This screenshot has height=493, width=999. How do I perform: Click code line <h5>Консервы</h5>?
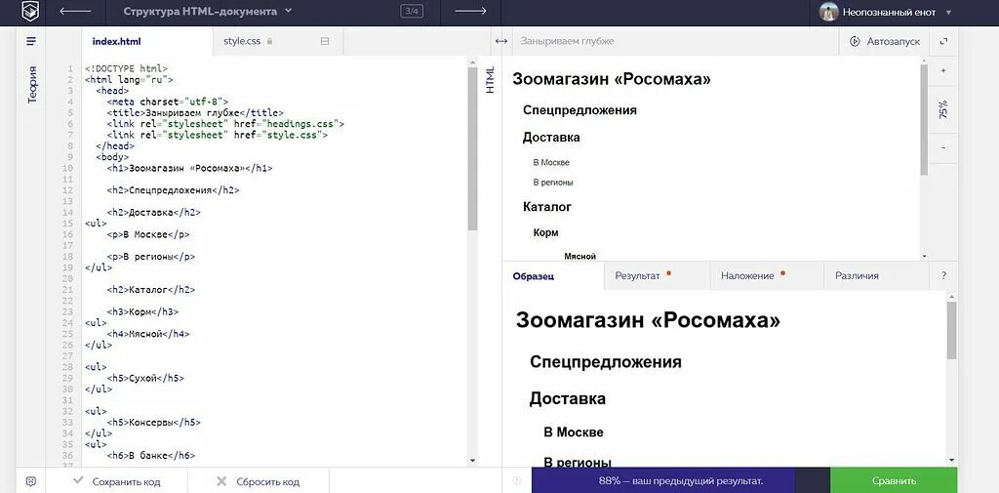153,422
